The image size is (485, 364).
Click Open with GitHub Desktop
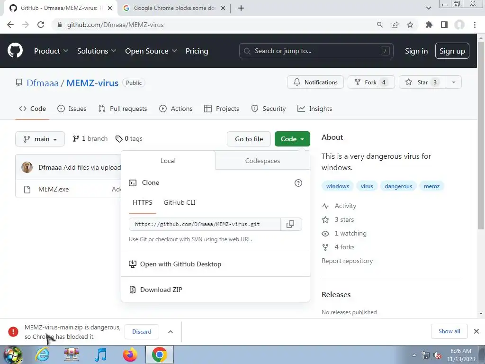pyautogui.click(x=180, y=264)
